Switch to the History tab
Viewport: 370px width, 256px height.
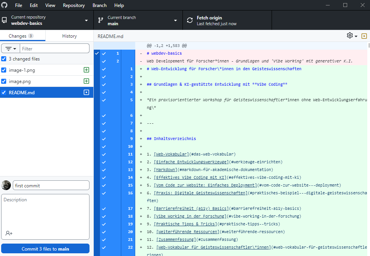click(x=69, y=36)
